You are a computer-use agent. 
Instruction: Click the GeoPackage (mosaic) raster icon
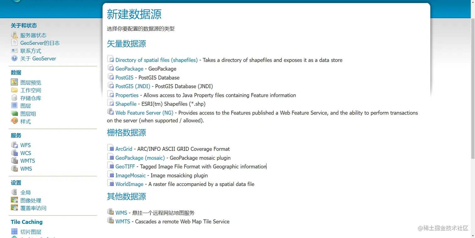point(111,157)
